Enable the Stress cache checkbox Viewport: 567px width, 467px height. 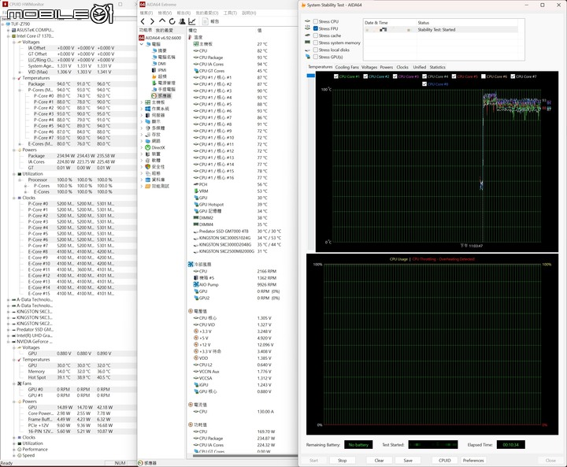[316, 35]
